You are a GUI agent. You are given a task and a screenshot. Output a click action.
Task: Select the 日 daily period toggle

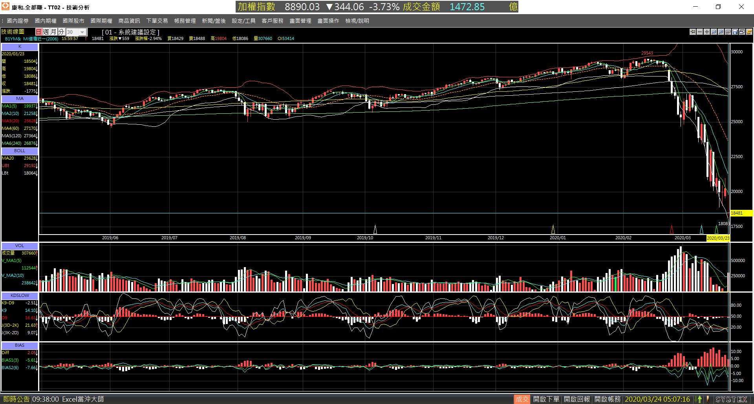coord(38,32)
